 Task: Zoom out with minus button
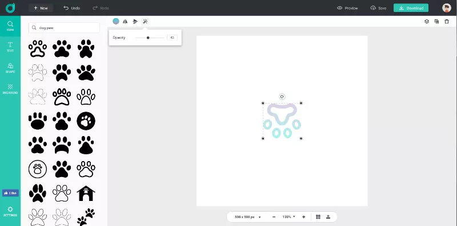274,217
